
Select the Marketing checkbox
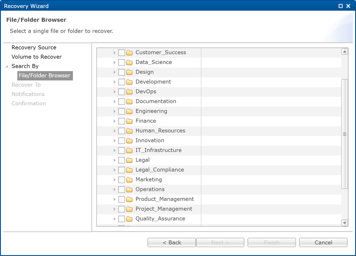point(121,180)
